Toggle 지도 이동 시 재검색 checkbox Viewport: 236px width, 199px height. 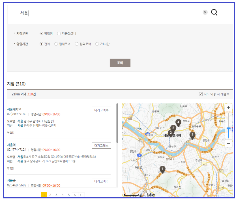(x=201, y=94)
